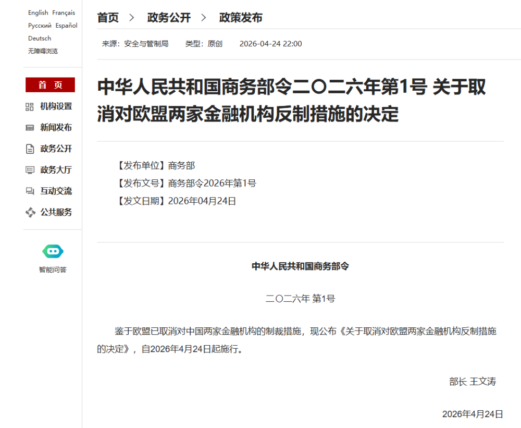521x428 pixels.
Task: Choose Deutsch language version
Action: 40,38
